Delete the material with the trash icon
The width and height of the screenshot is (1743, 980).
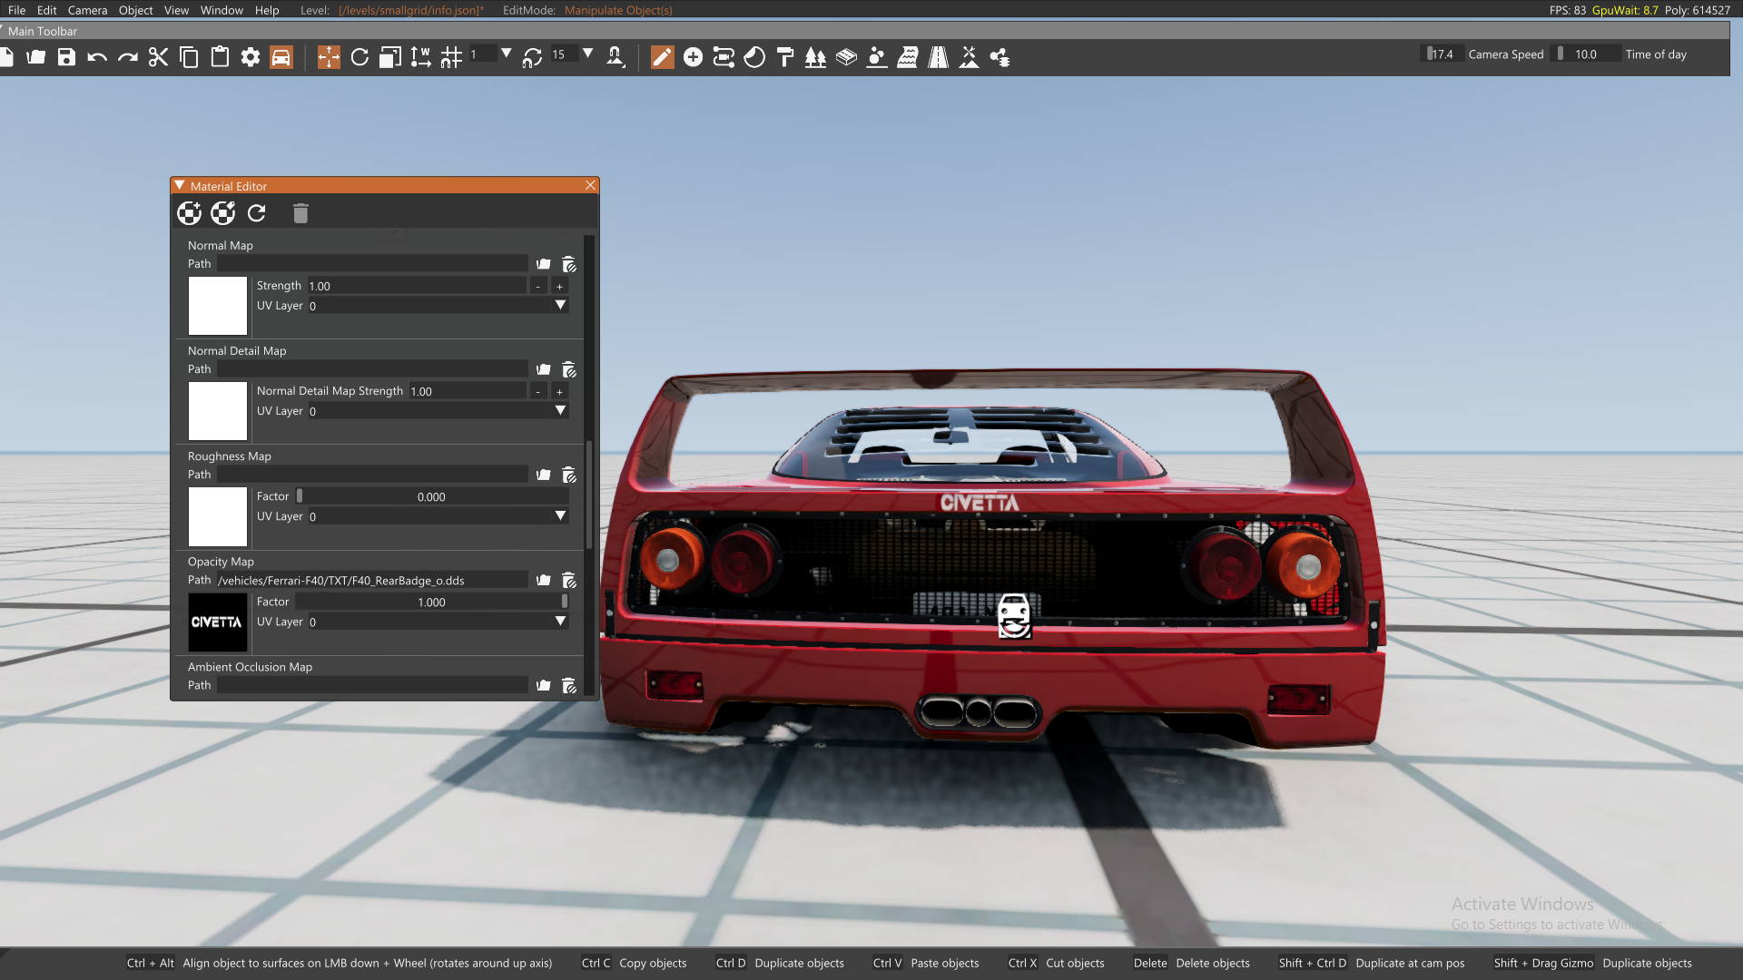pos(300,213)
